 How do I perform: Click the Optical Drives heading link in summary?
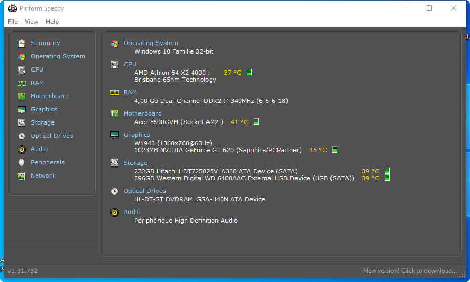coord(145,191)
